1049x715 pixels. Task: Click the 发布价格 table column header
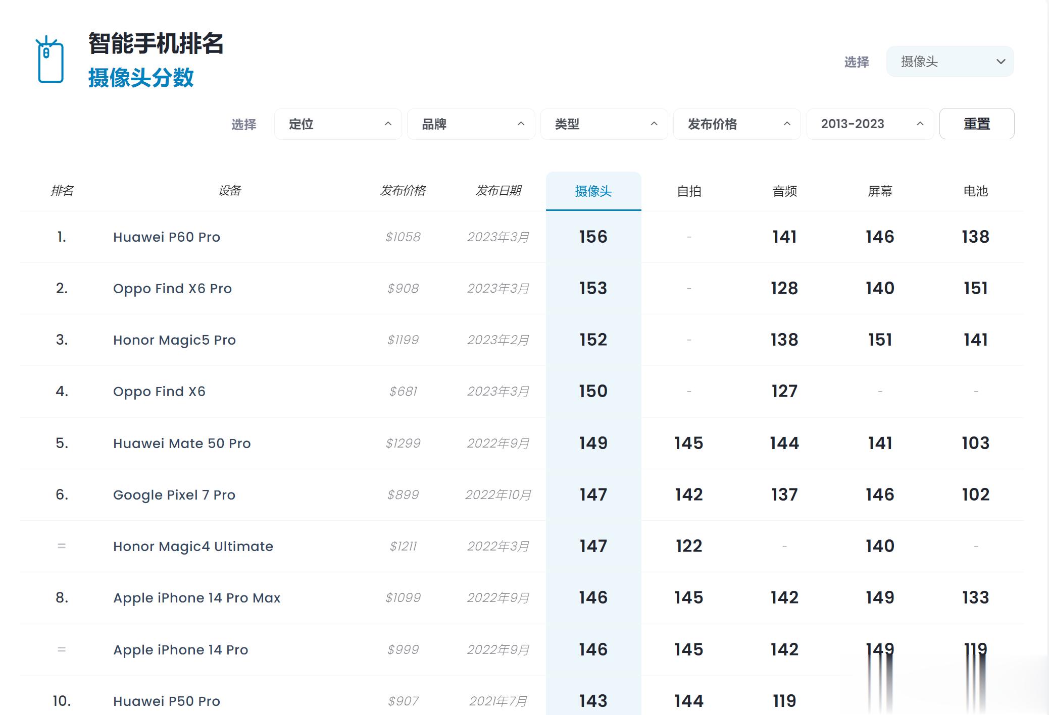pyautogui.click(x=403, y=191)
